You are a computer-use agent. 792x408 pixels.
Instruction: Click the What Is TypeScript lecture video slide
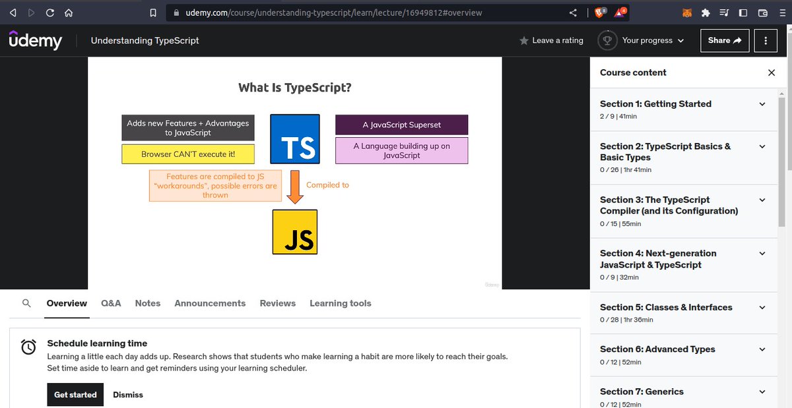tap(295, 173)
